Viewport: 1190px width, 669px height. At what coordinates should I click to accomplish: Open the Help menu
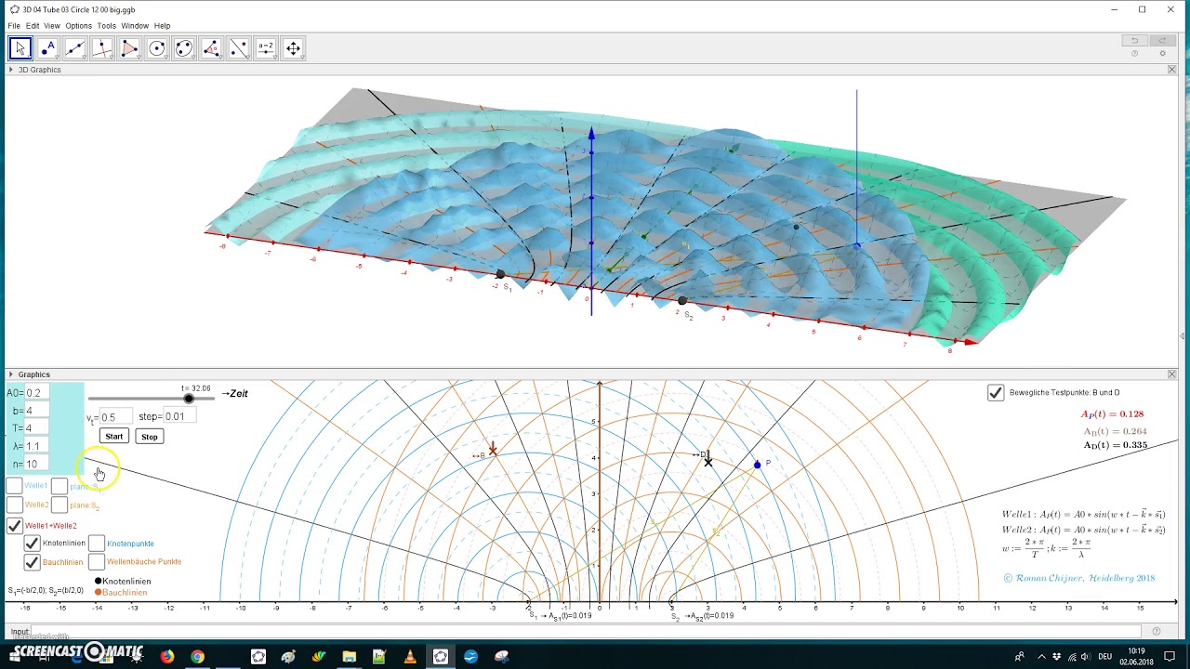pos(162,26)
